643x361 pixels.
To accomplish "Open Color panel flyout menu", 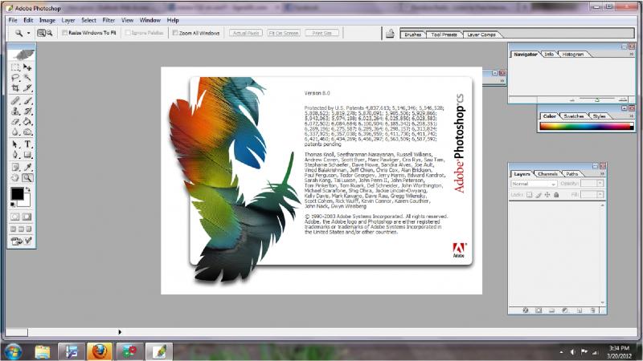I will tap(632, 116).
